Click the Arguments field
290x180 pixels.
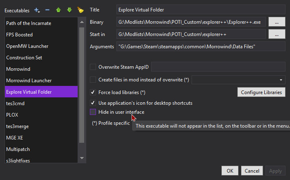[x=201, y=47]
